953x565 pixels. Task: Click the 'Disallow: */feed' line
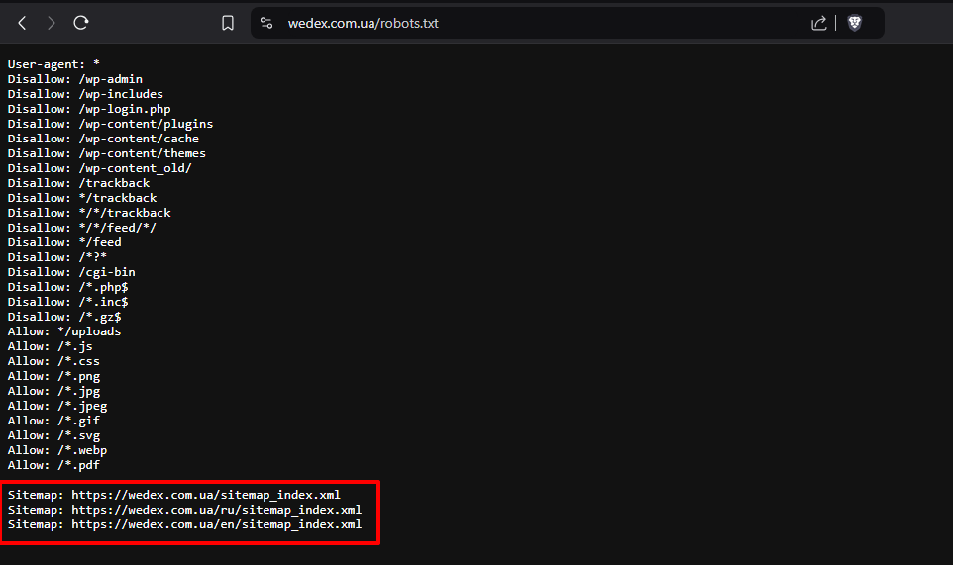(64, 242)
